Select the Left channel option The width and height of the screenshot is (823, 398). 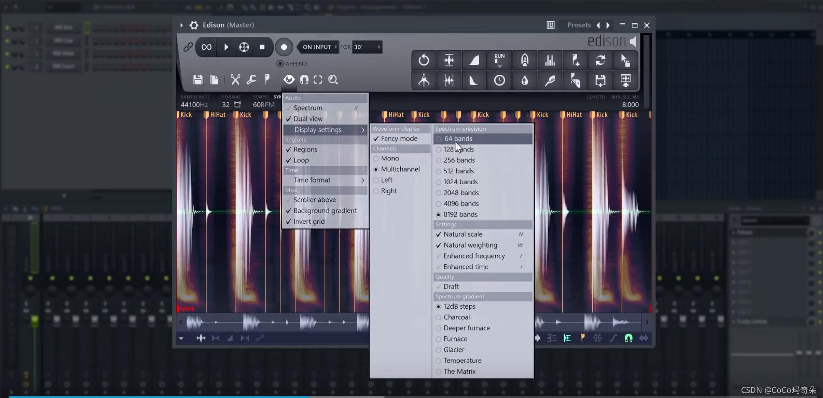401,180
